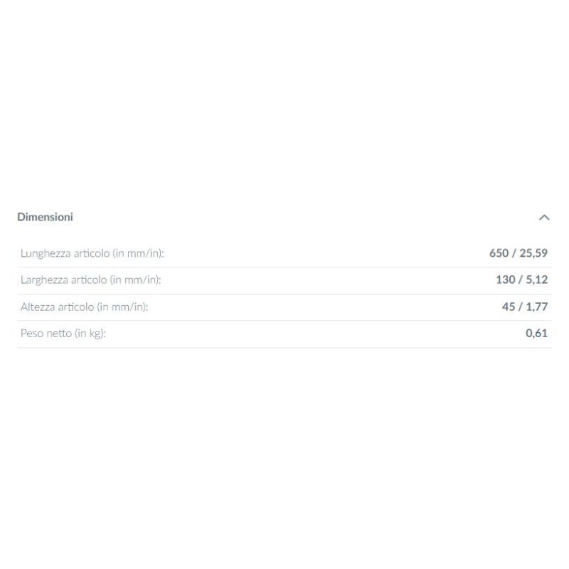
Task: Click the 25,59 inch length value
Action: pos(533,253)
